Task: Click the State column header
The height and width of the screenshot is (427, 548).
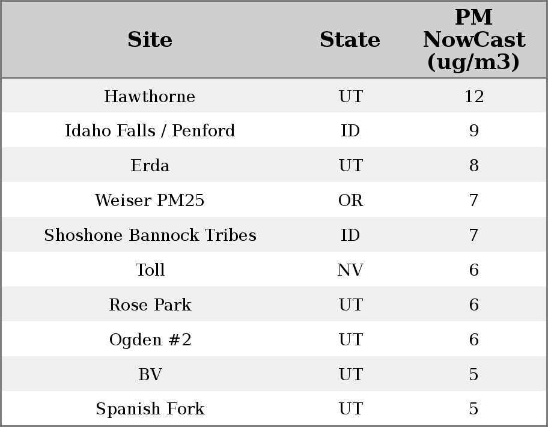Action: (x=350, y=40)
